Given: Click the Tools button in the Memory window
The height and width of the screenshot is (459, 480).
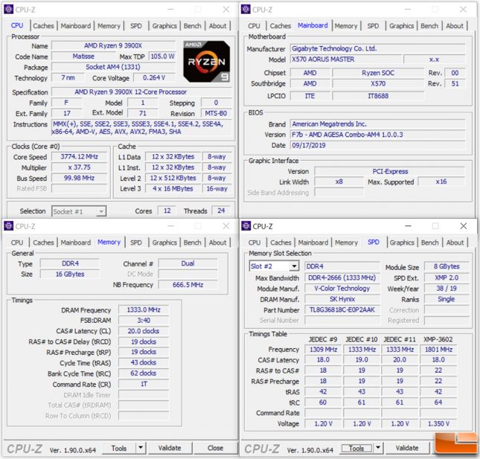Looking at the screenshot, I should (119, 449).
